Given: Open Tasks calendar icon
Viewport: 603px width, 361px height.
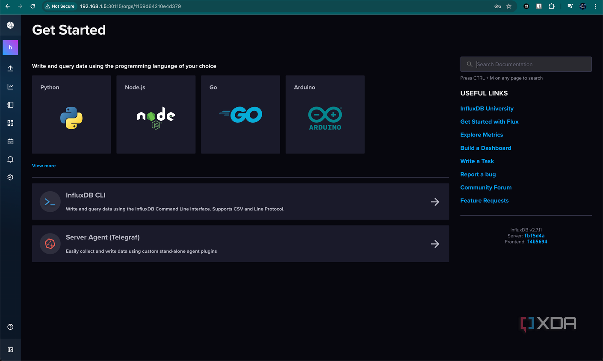Looking at the screenshot, I should pos(10,141).
